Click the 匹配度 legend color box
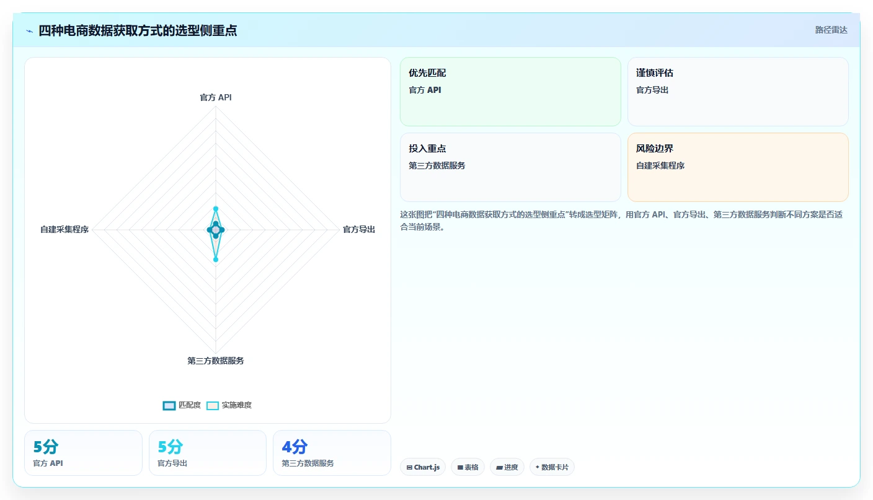Viewport: 873px width, 500px height. 169,406
